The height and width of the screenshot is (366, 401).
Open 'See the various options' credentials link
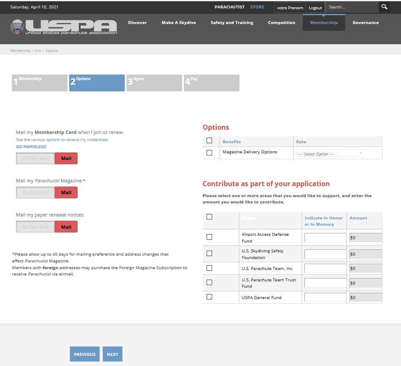click(62, 140)
